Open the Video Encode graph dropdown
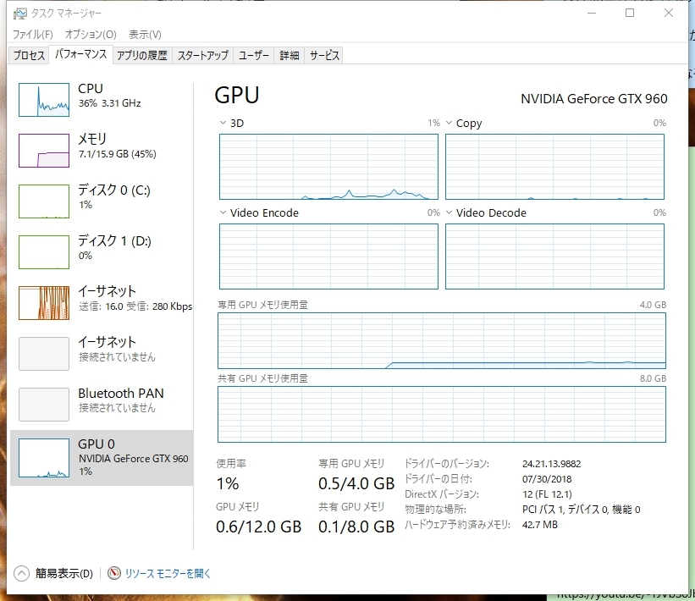Image resolution: width=695 pixels, height=601 pixels. pyautogui.click(x=223, y=213)
